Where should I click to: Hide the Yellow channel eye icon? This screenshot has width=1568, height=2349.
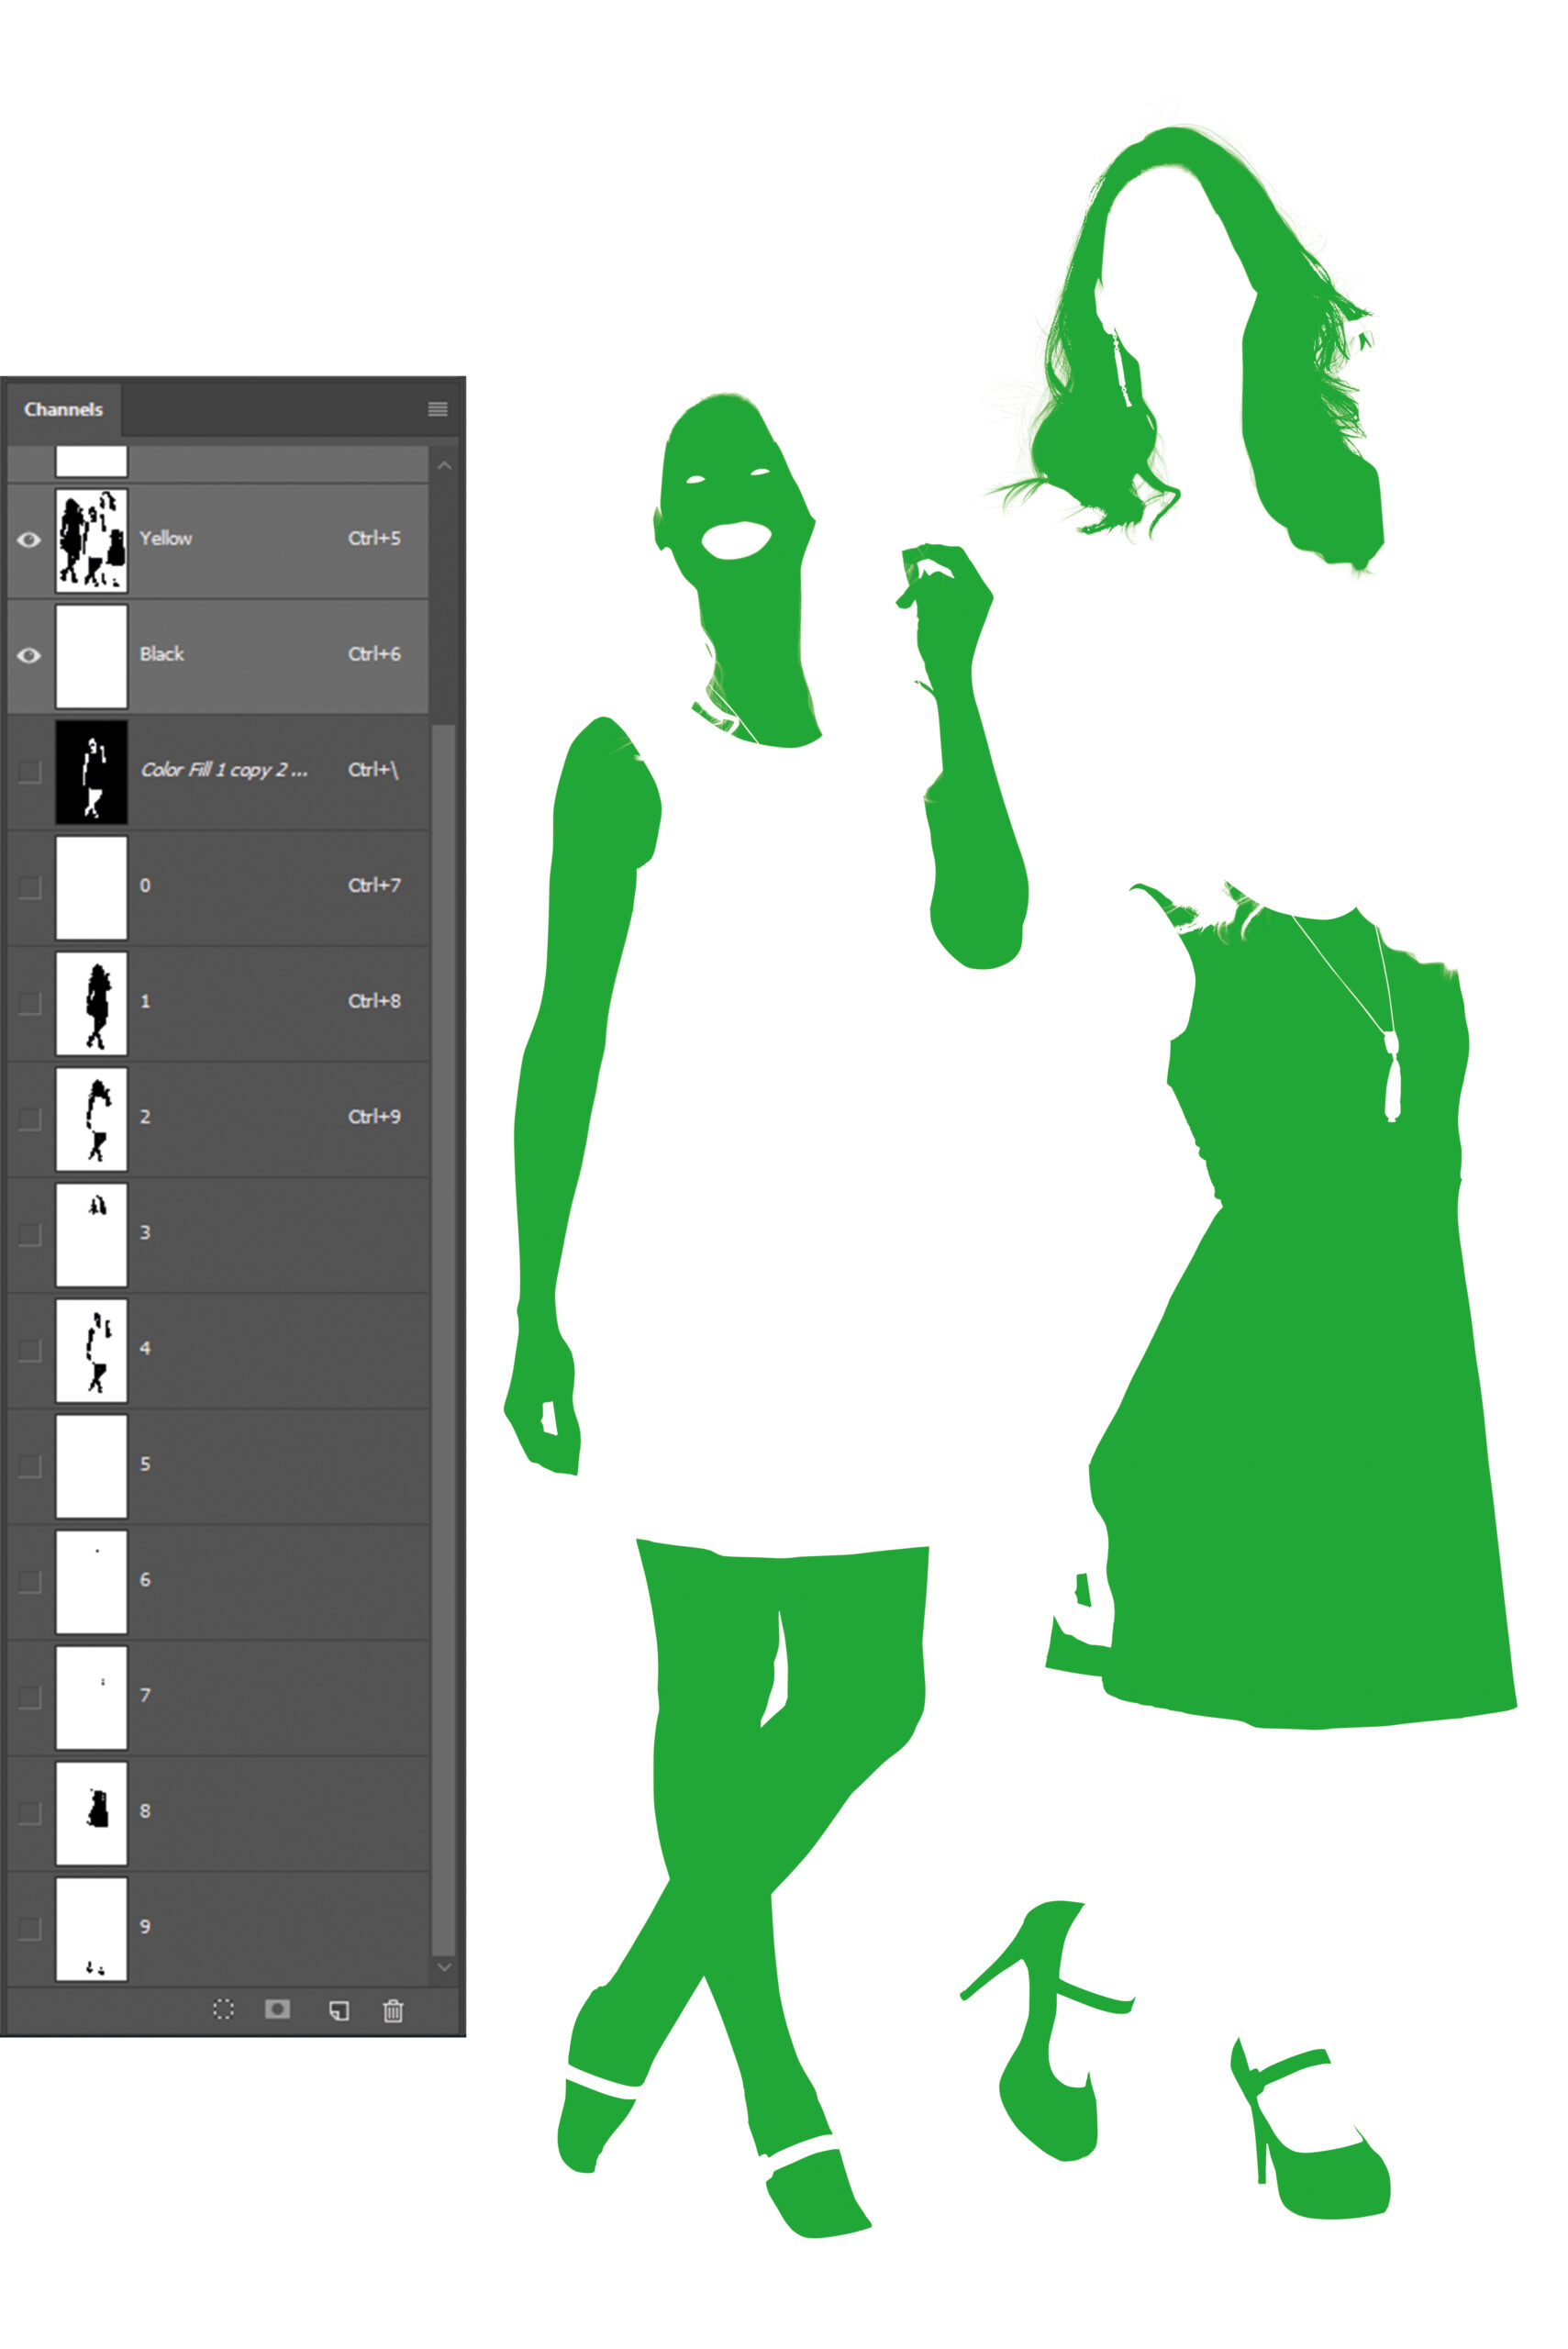tap(29, 540)
